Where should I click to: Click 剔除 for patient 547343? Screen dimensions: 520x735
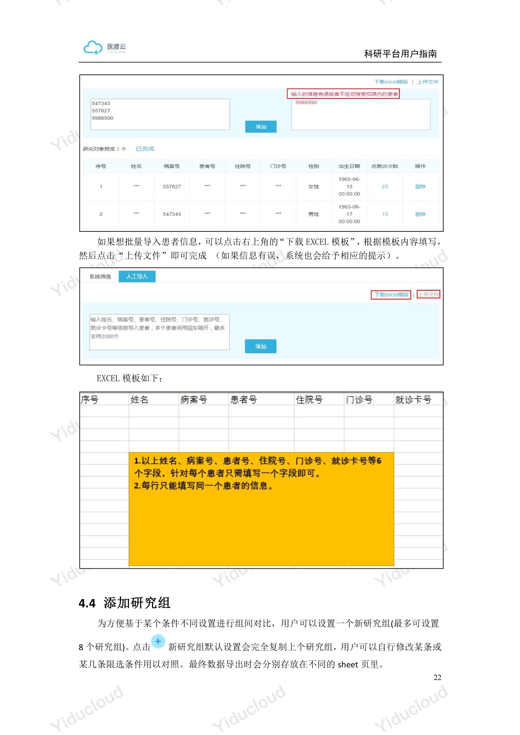pyautogui.click(x=420, y=214)
